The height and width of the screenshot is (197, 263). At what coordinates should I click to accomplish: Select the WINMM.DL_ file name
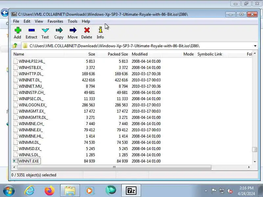pyautogui.click(x=30, y=142)
